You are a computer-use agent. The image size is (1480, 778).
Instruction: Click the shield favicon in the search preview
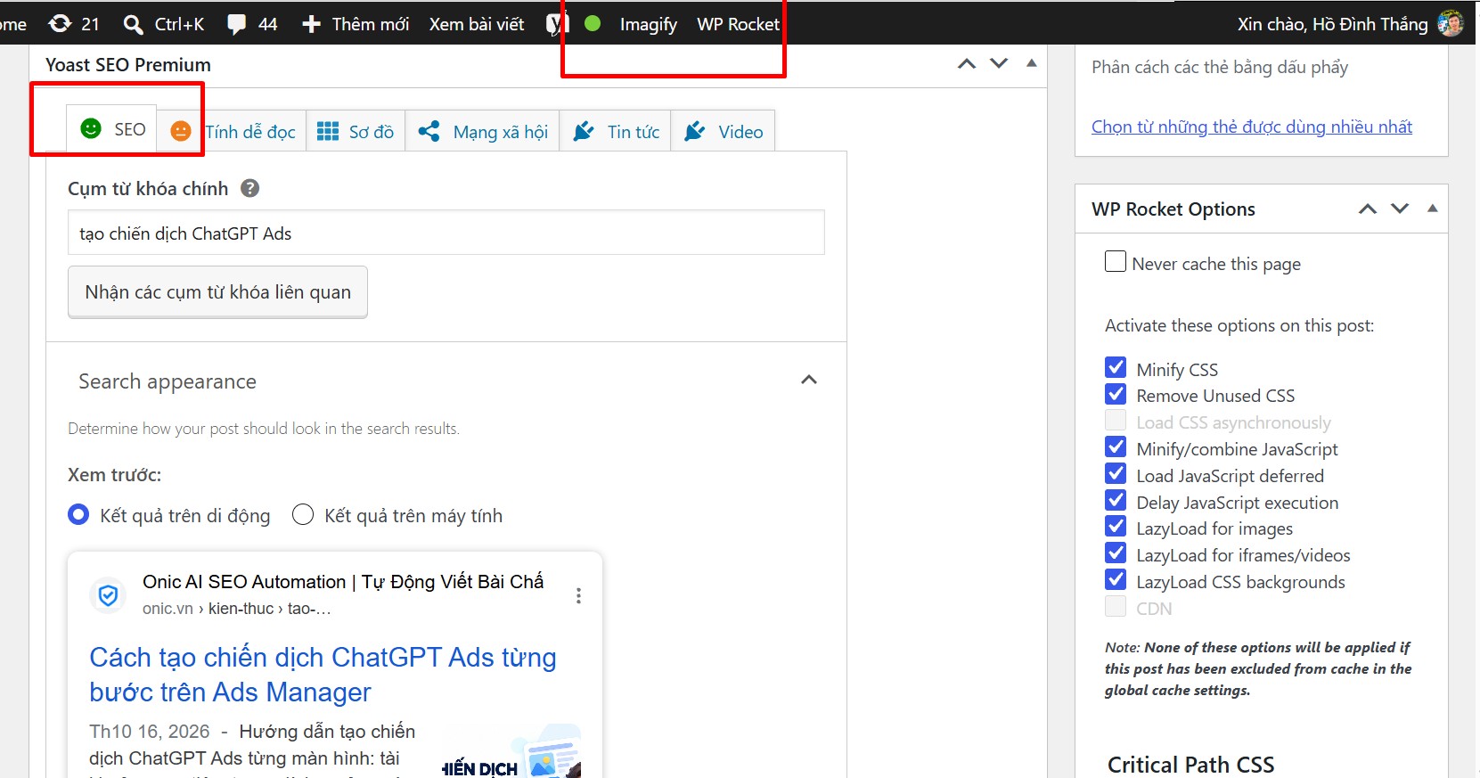(108, 595)
